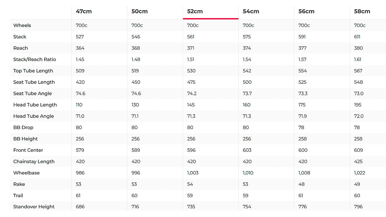Open the 58cm size column
Screen dimensions: 386x217
coord(362,11)
